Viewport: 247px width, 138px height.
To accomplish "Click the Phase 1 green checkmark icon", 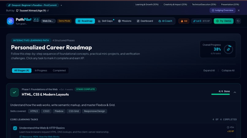I will (14, 92).
